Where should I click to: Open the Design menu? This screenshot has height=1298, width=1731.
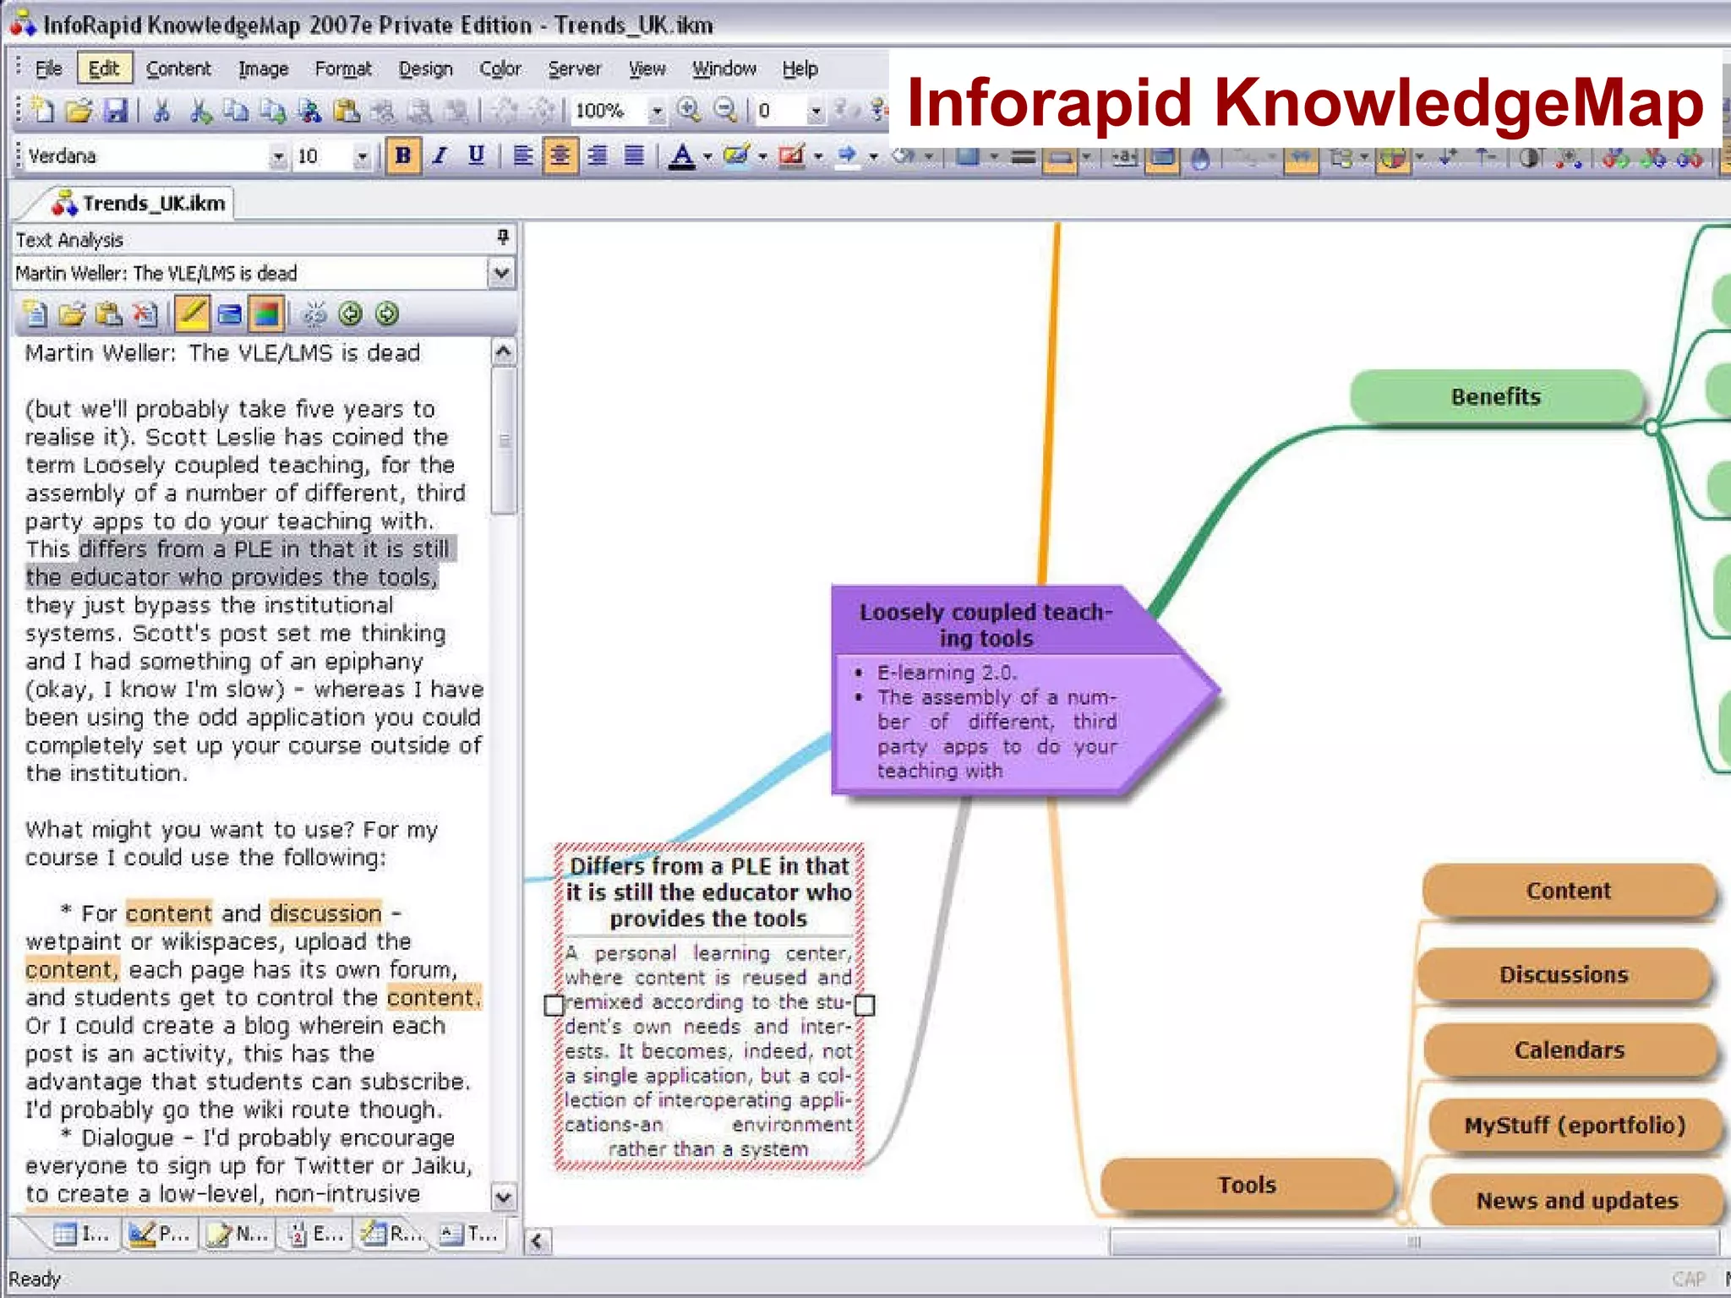(425, 68)
